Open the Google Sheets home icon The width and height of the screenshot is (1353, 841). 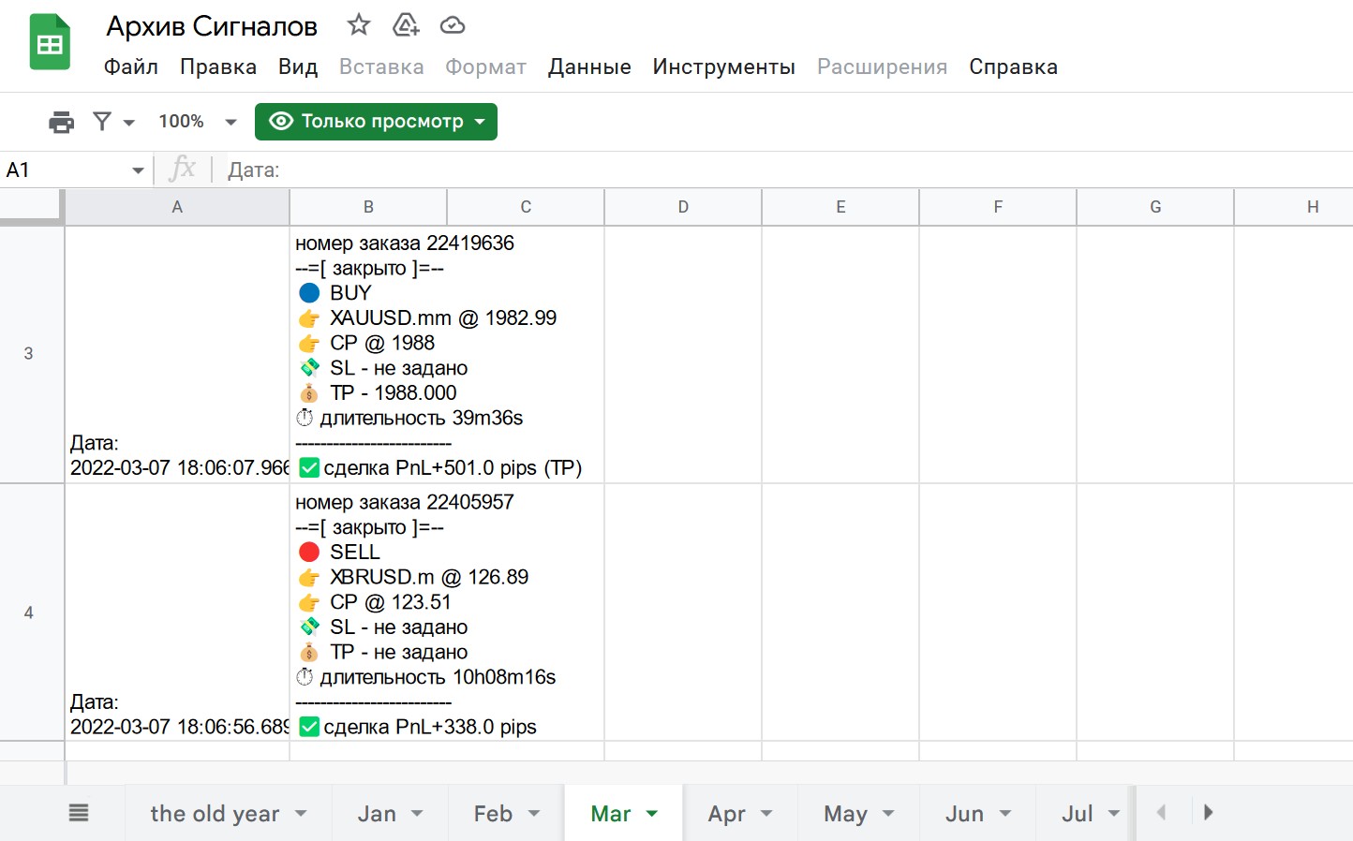tap(50, 42)
